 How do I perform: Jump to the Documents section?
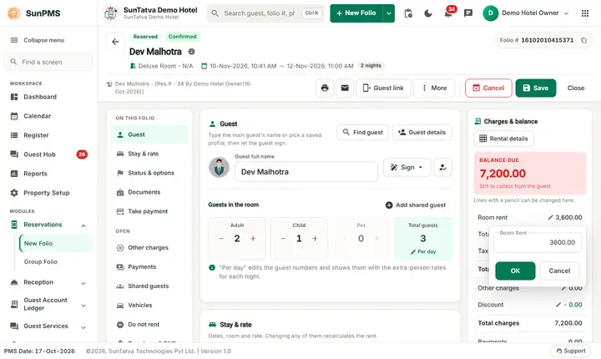click(x=149, y=192)
